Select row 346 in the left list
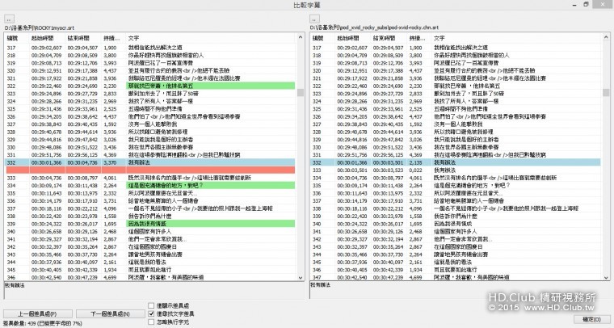Viewport: 614px width, 328px height. coord(149,277)
